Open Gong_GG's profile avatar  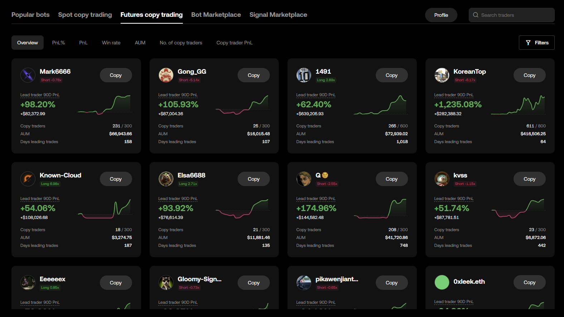166,75
